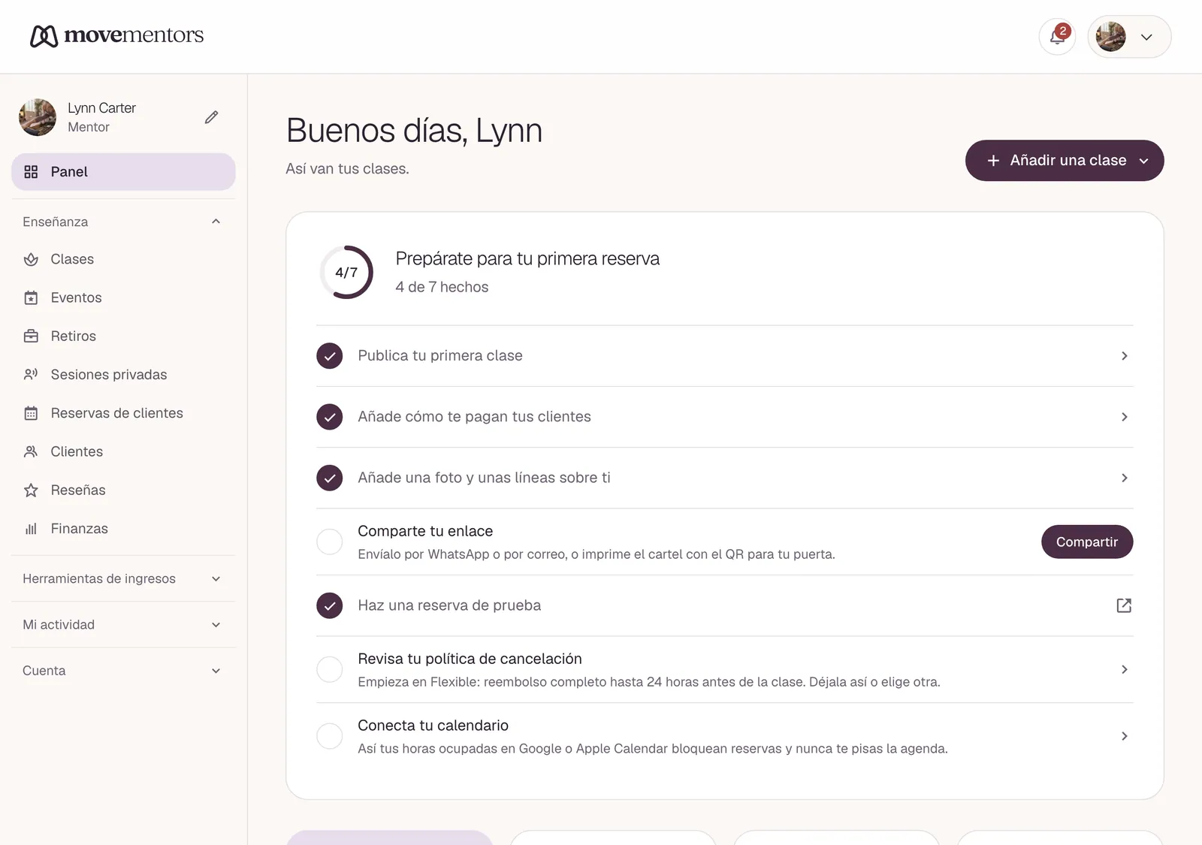Click the pencil icon to edit profile
1202x845 pixels.
[x=212, y=117]
